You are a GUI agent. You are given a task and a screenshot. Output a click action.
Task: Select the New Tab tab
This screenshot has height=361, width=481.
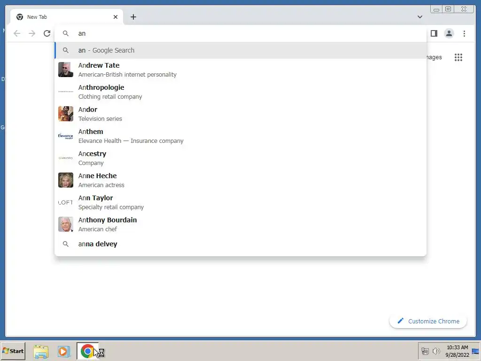[67, 17]
